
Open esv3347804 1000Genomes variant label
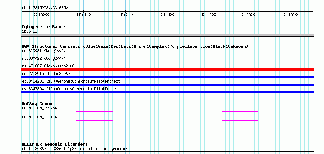click(72, 89)
